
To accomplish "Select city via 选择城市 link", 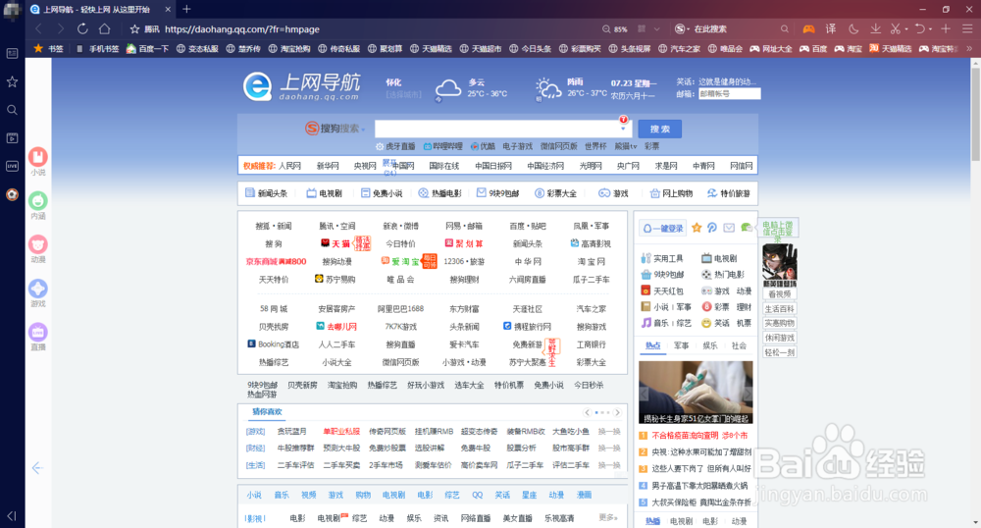I will [403, 94].
